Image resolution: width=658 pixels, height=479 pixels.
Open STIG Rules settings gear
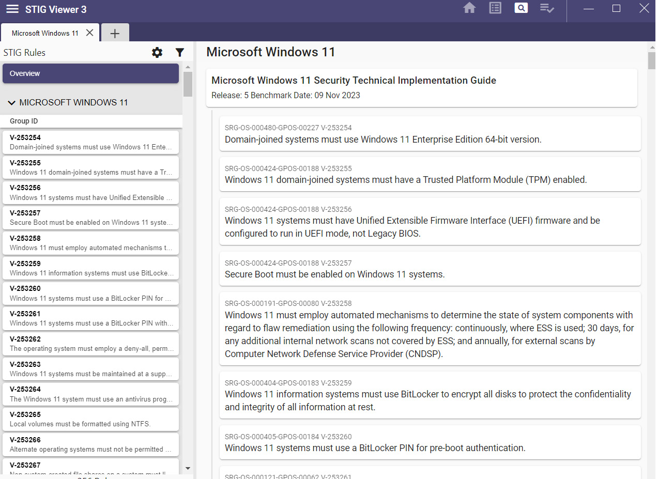[x=157, y=52]
